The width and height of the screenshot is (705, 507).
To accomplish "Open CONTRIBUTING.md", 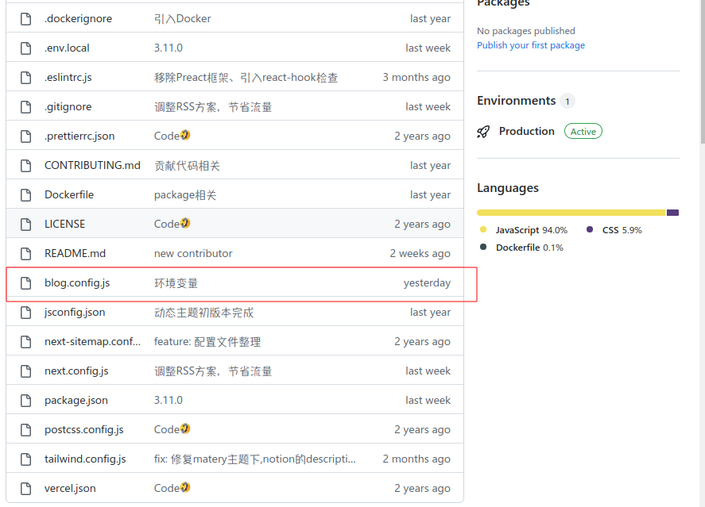I will [92, 165].
